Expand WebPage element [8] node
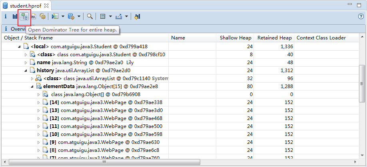Image resolution: width=367 pixels, height=167 pixels. pos(39,150)
